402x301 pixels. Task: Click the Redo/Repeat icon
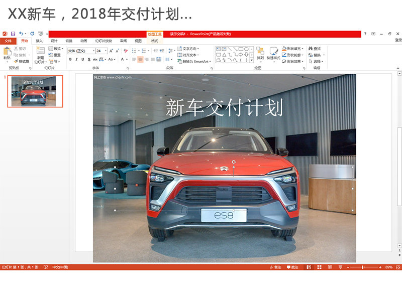[x=32, y=34]
